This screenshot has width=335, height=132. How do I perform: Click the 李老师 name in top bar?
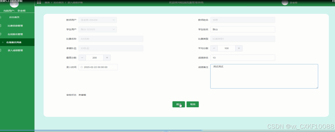click(293, 3)
